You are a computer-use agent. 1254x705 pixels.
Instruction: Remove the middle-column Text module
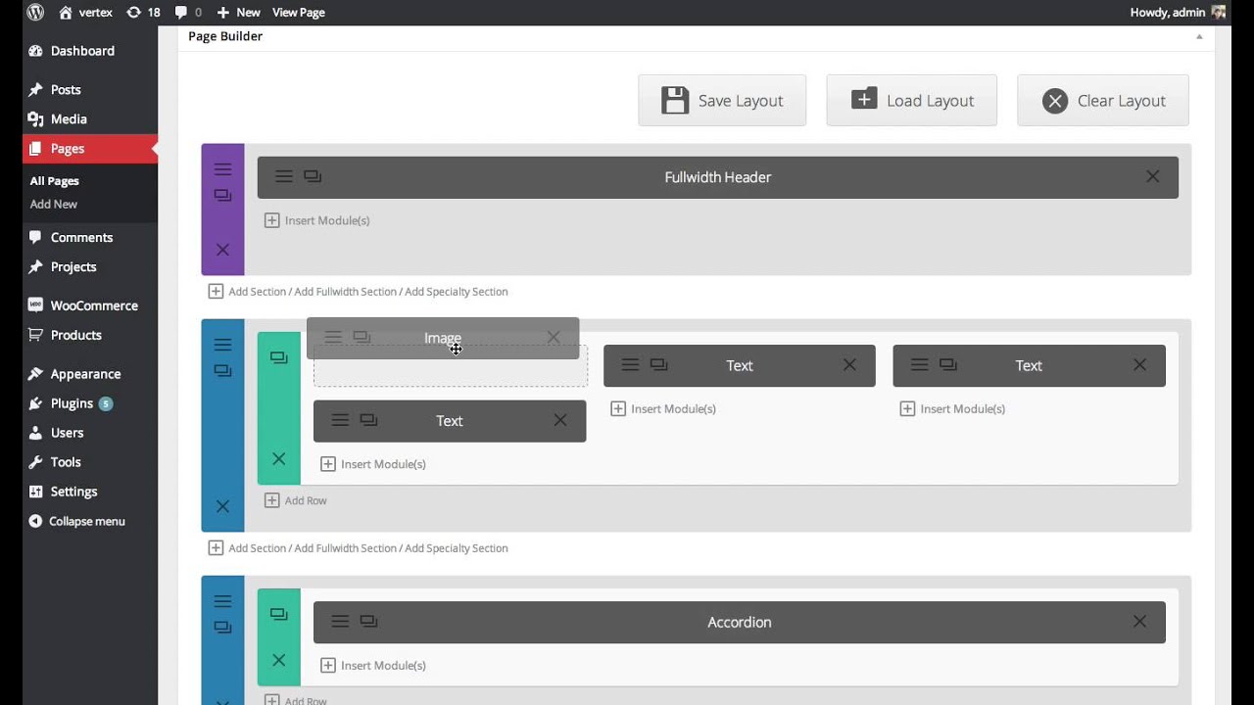click(849, 365)
